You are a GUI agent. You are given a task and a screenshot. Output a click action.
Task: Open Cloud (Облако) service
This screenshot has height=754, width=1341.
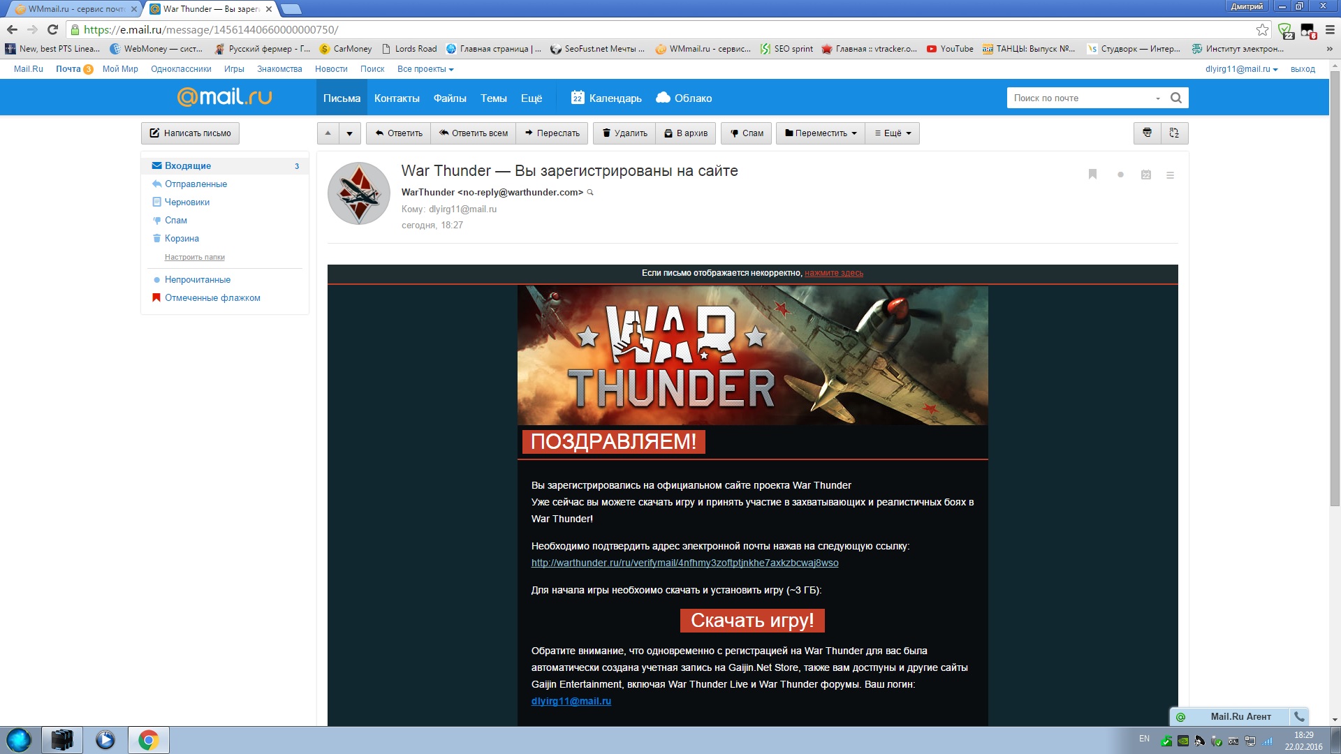[x=684, y=98]
